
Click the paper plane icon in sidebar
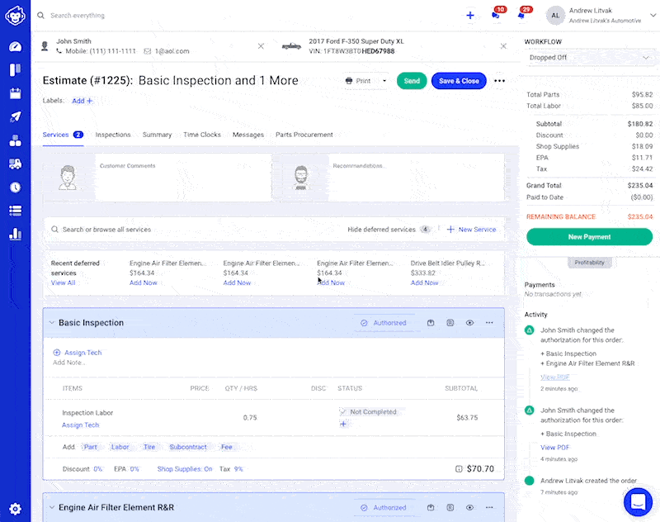[x=15, y=117]
